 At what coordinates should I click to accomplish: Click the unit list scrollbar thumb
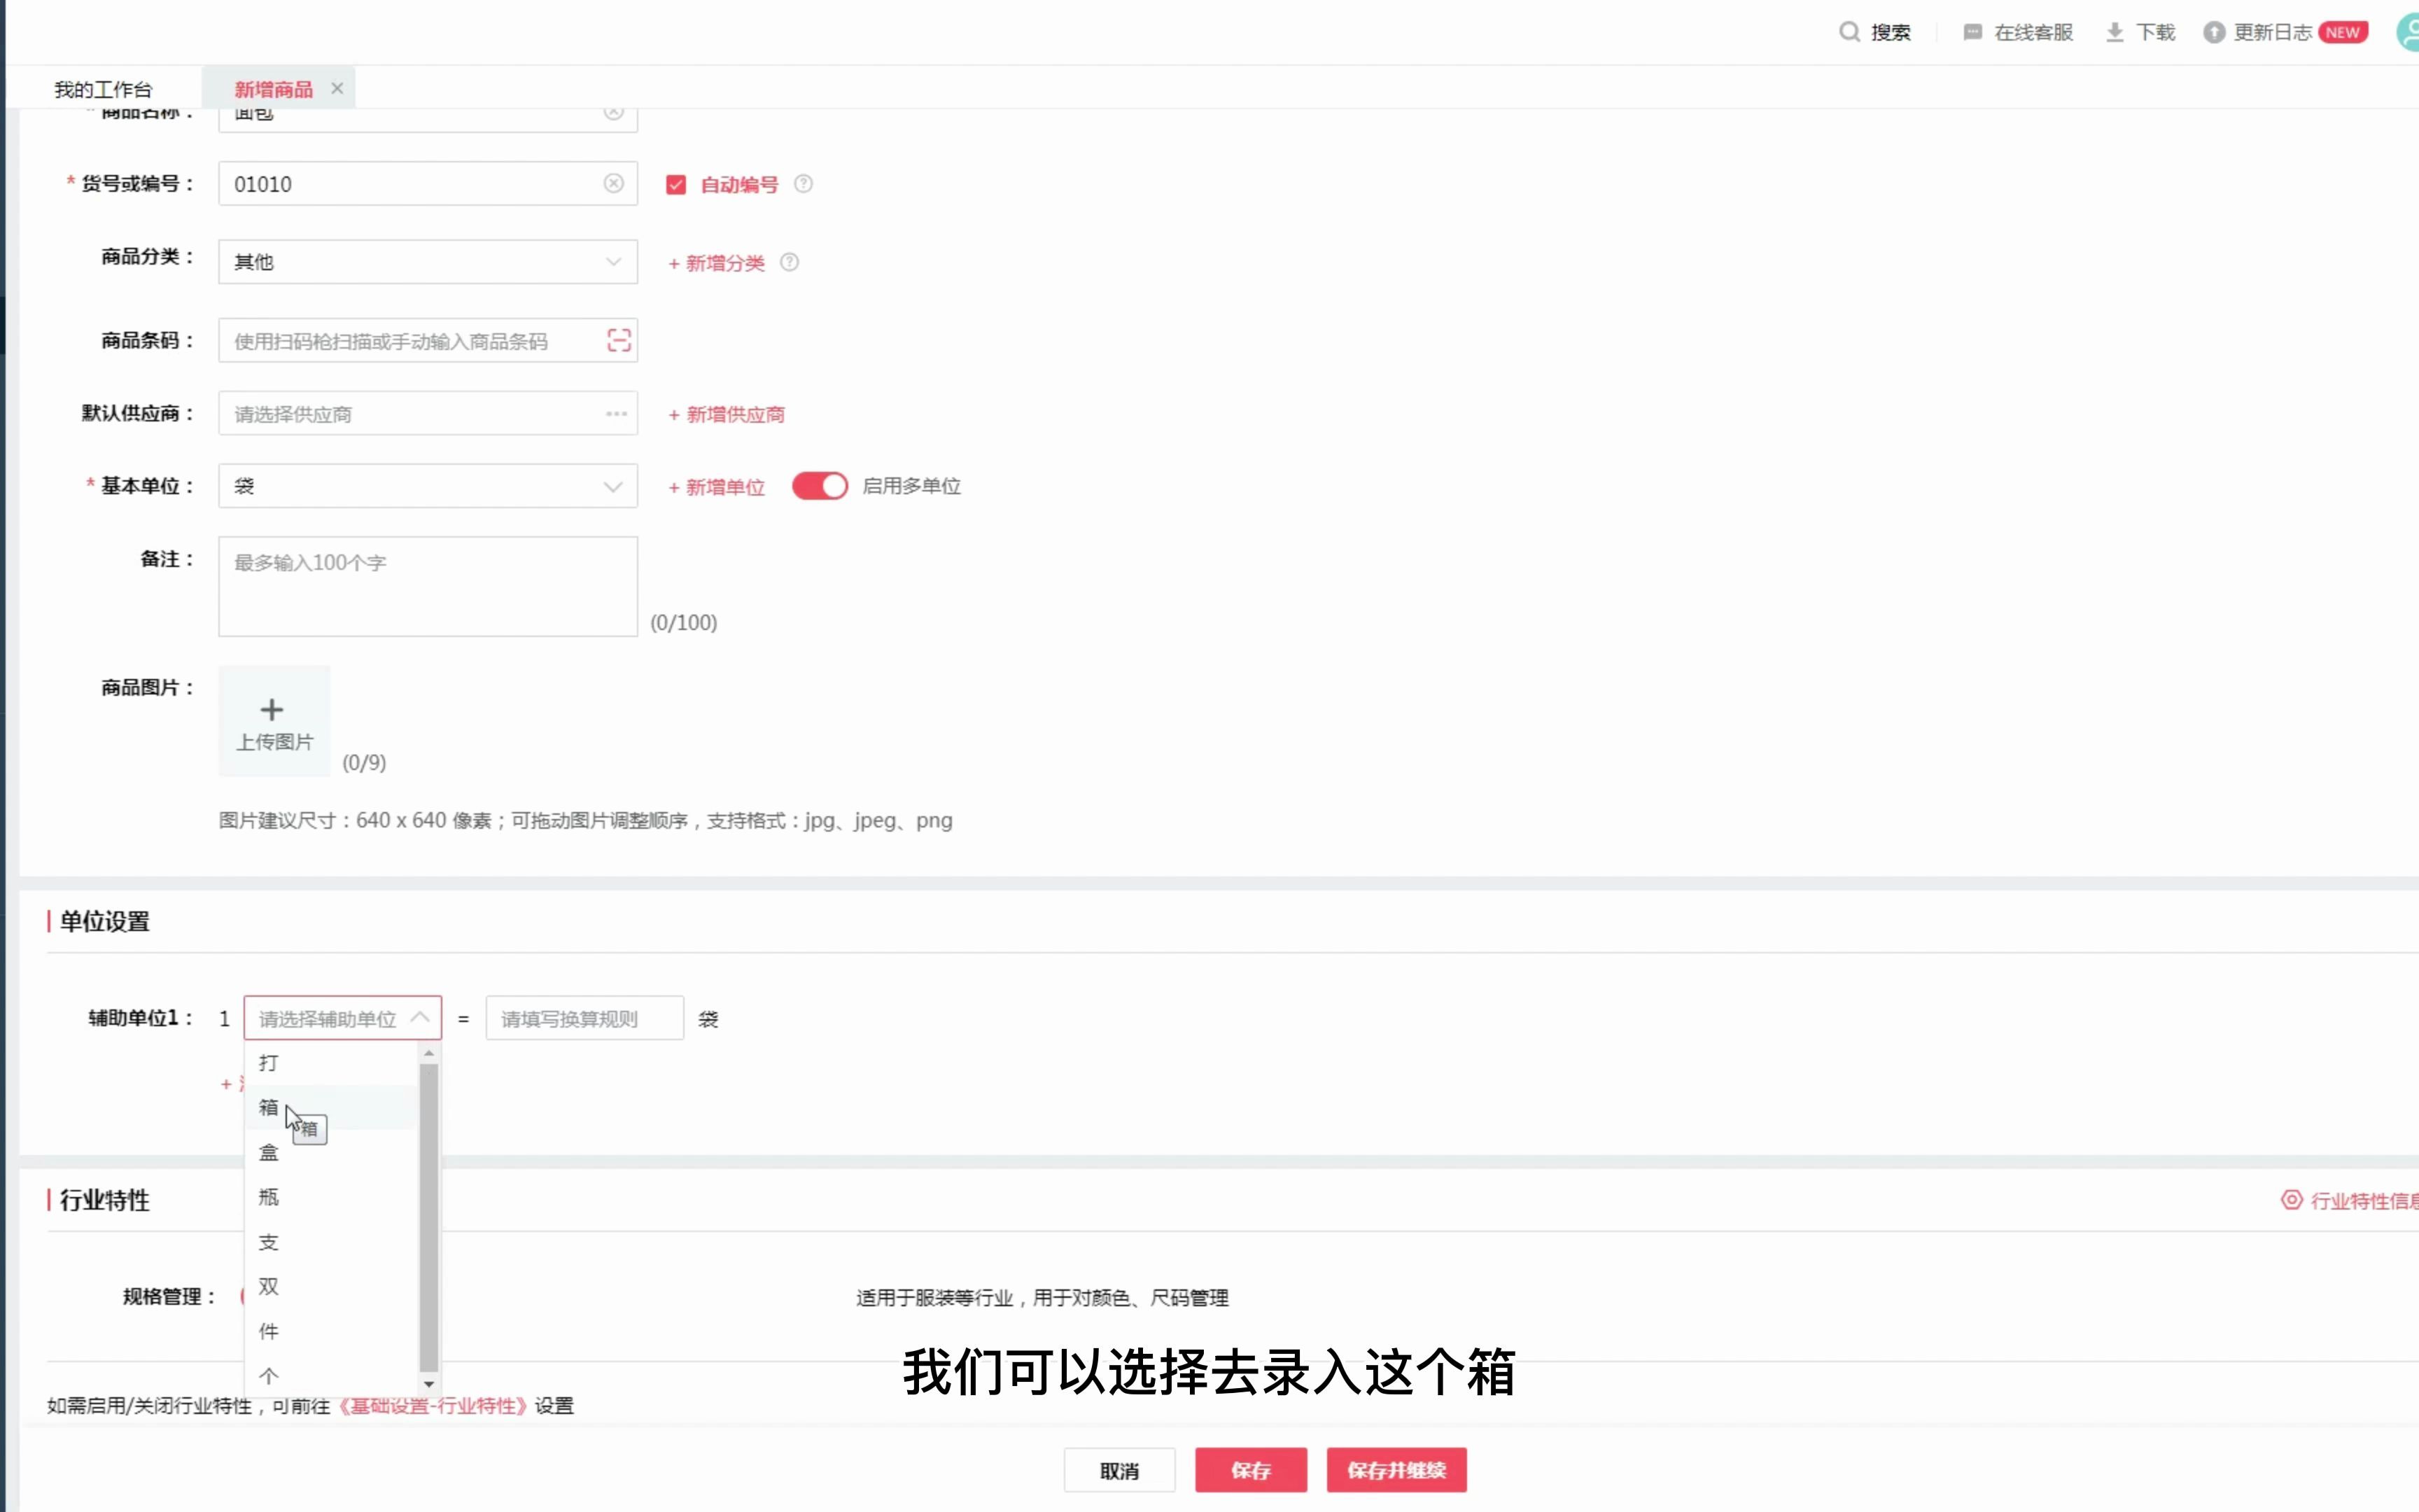coord(429,1218)
